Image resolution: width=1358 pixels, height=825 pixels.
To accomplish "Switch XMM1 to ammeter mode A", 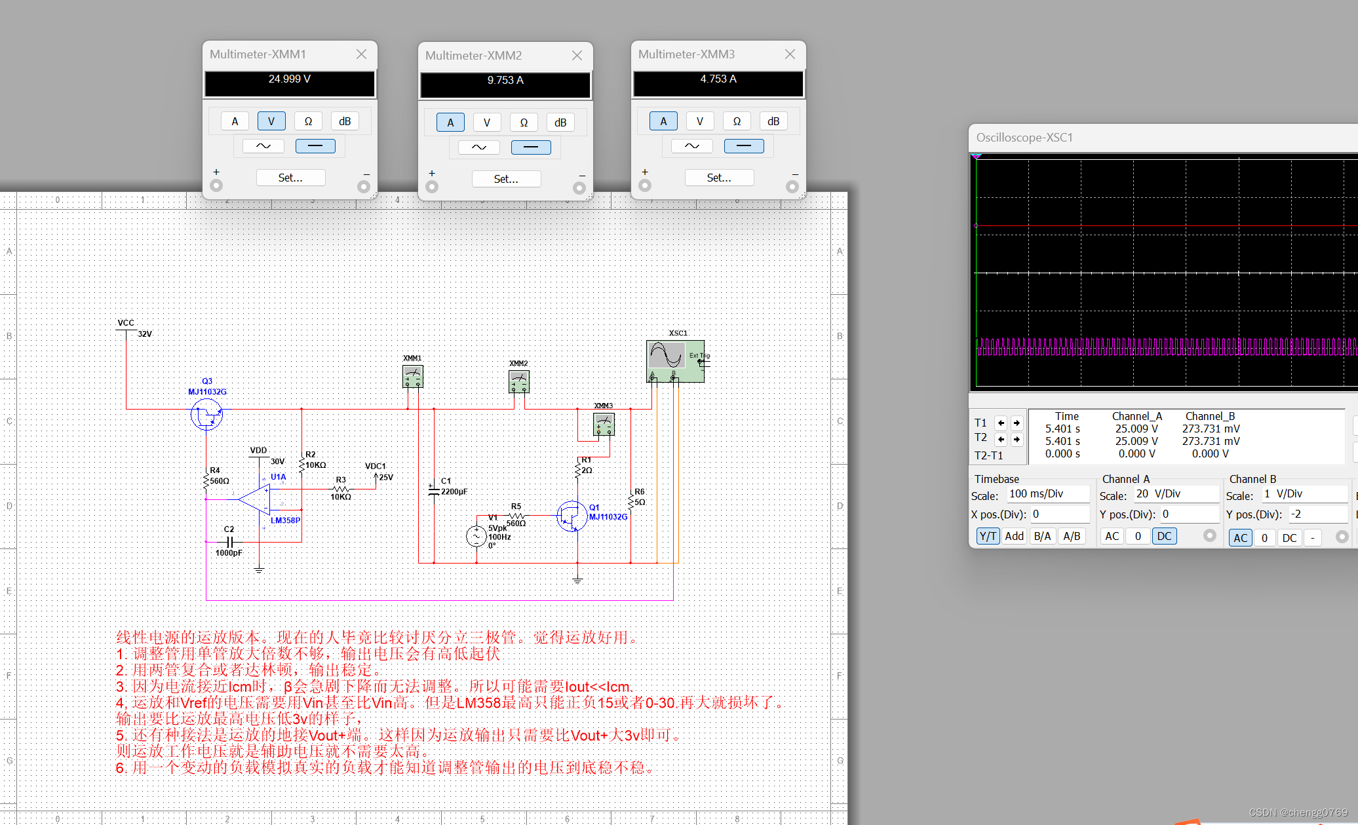I will pos(235,121).
